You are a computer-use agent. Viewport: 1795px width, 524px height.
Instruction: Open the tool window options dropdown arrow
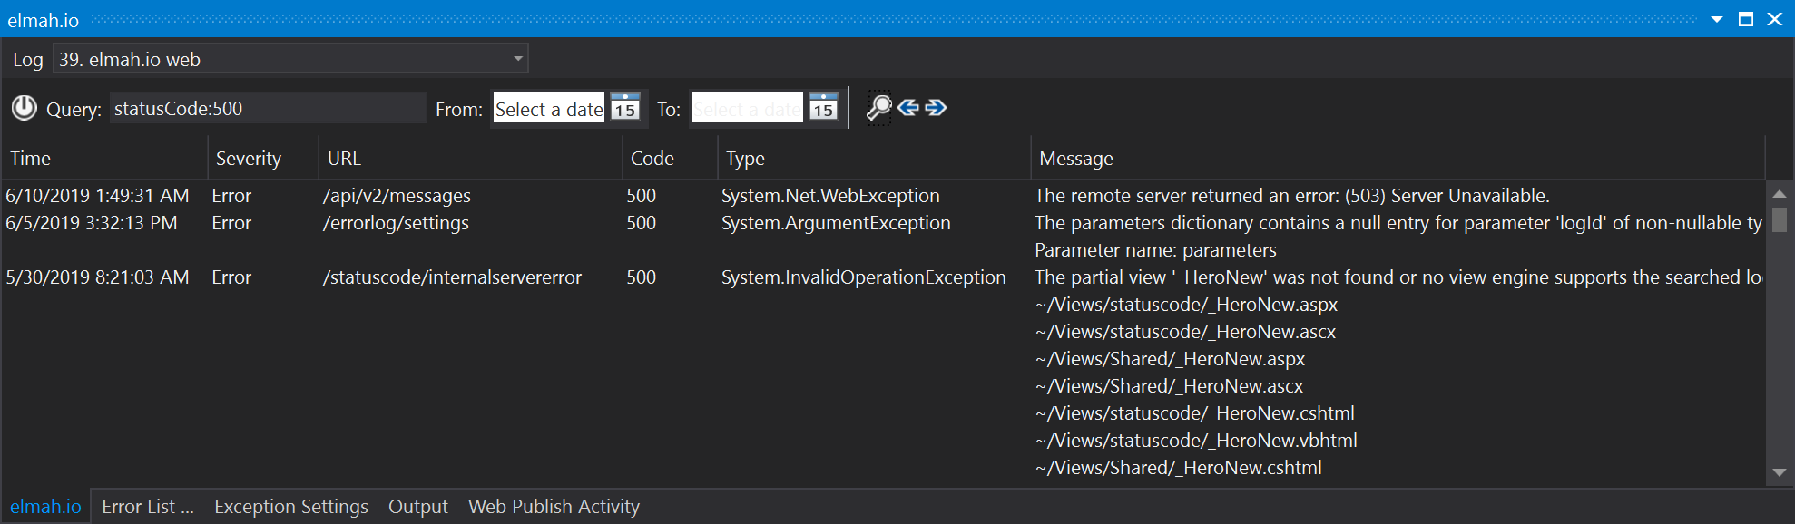click(1717, 19)
